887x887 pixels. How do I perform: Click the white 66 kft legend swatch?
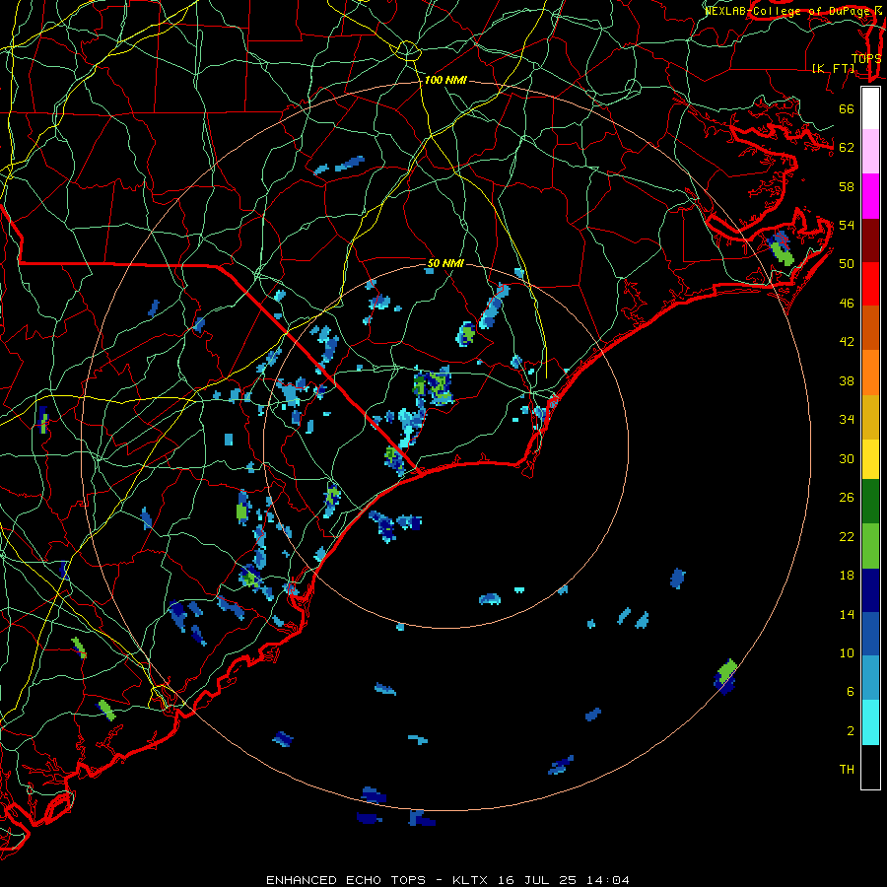(870, 108)
